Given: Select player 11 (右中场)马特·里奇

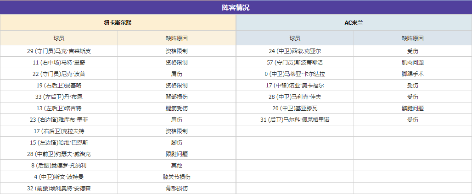Looking at the screenshot, I should pos(59,63).
